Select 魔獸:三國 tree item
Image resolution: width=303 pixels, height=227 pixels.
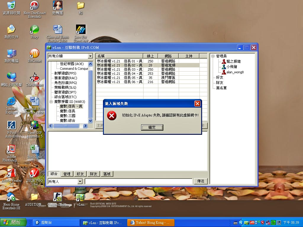click(68, 116)
